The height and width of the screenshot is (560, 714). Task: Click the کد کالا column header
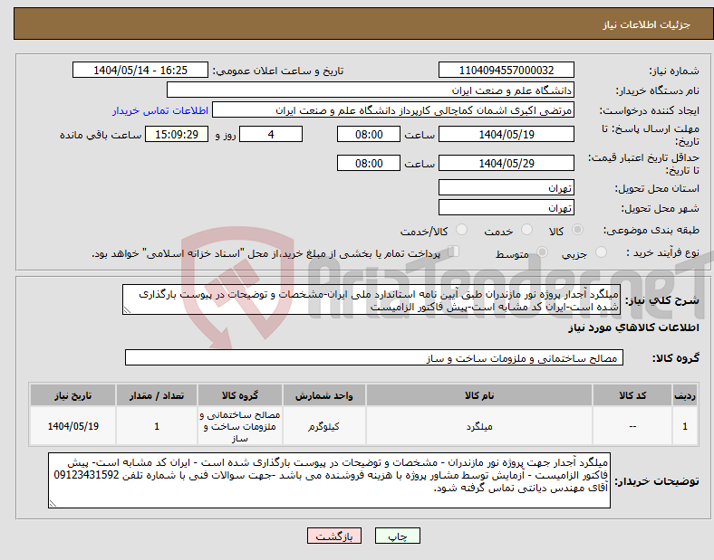[x=632, y=395]
